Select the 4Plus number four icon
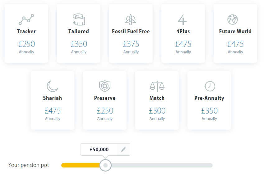This screenshot has height=174, width=264. 183,20
